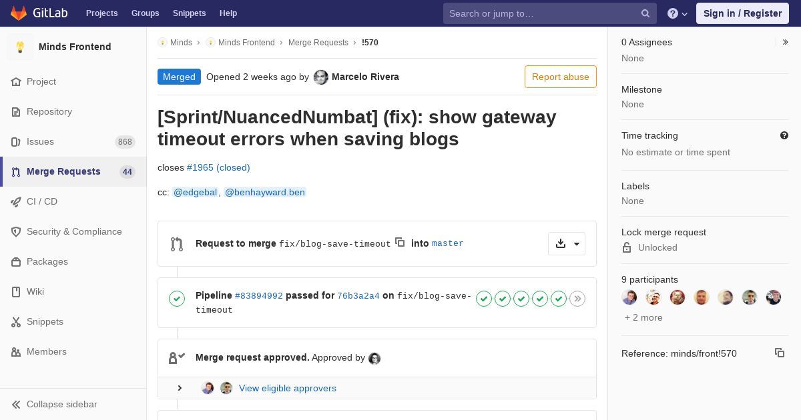Click the search magnifier icon
Image resolution: width=801 pixels, height=420 pixels.
point(645,13)
